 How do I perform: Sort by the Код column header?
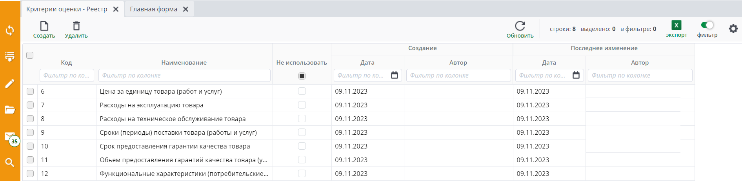[x=66, y=63]
